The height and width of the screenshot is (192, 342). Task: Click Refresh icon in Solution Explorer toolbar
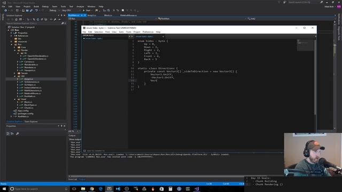[38, 19]
